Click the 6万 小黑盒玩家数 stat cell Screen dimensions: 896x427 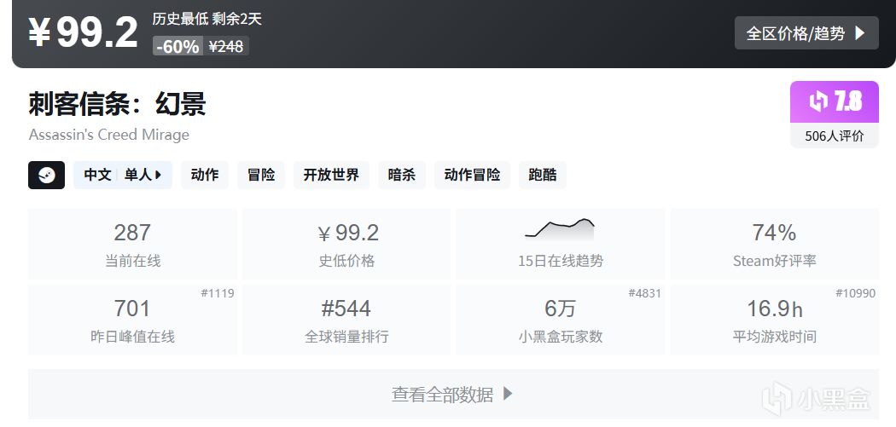(560, 320)
